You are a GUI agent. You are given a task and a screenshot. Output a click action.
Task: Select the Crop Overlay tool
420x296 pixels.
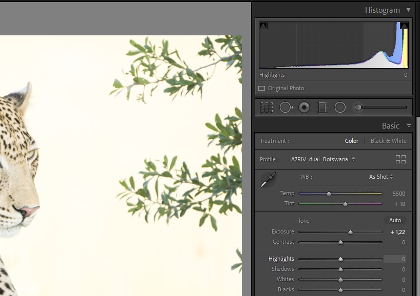pyautogui.click(x=266, y=108)
